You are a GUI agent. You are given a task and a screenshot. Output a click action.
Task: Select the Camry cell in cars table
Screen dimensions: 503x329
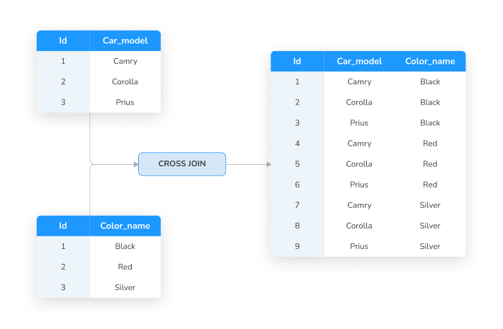pyautogui.click(x=125, y=61)
